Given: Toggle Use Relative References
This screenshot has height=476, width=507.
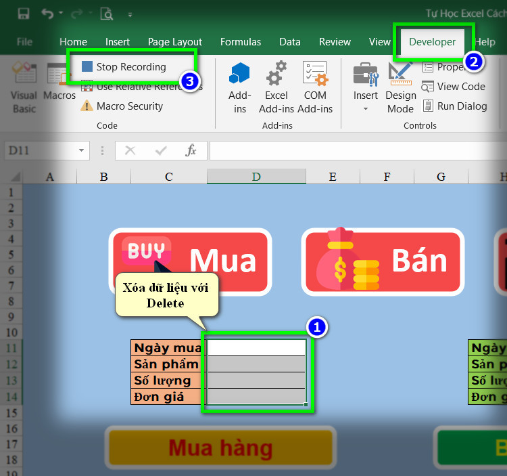Looking at the screenshot, I should pos(142,87).
